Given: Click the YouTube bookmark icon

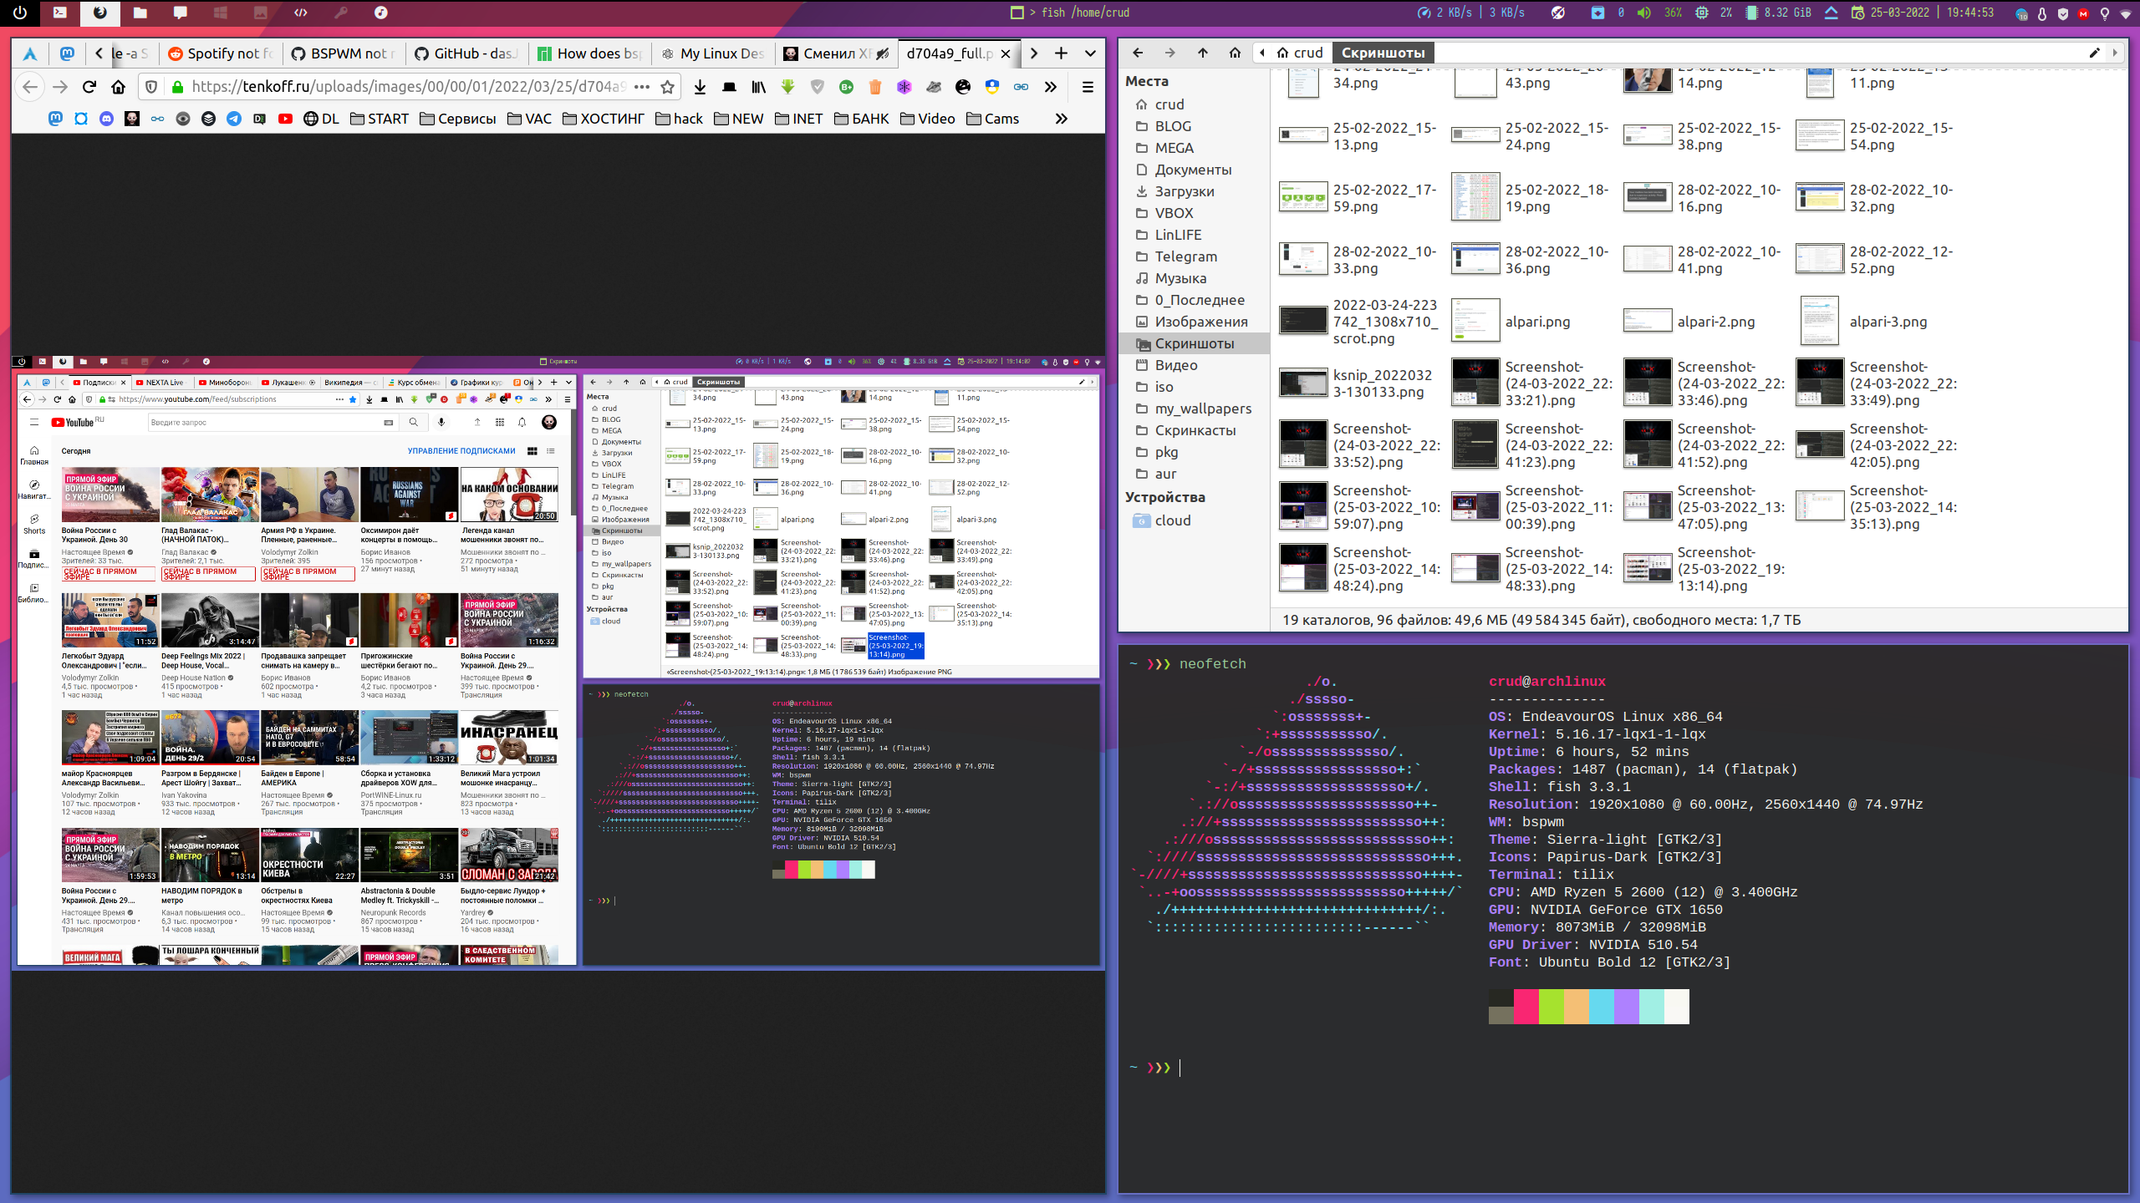Looking at the screenshot, I should click(x=285, y=119).
